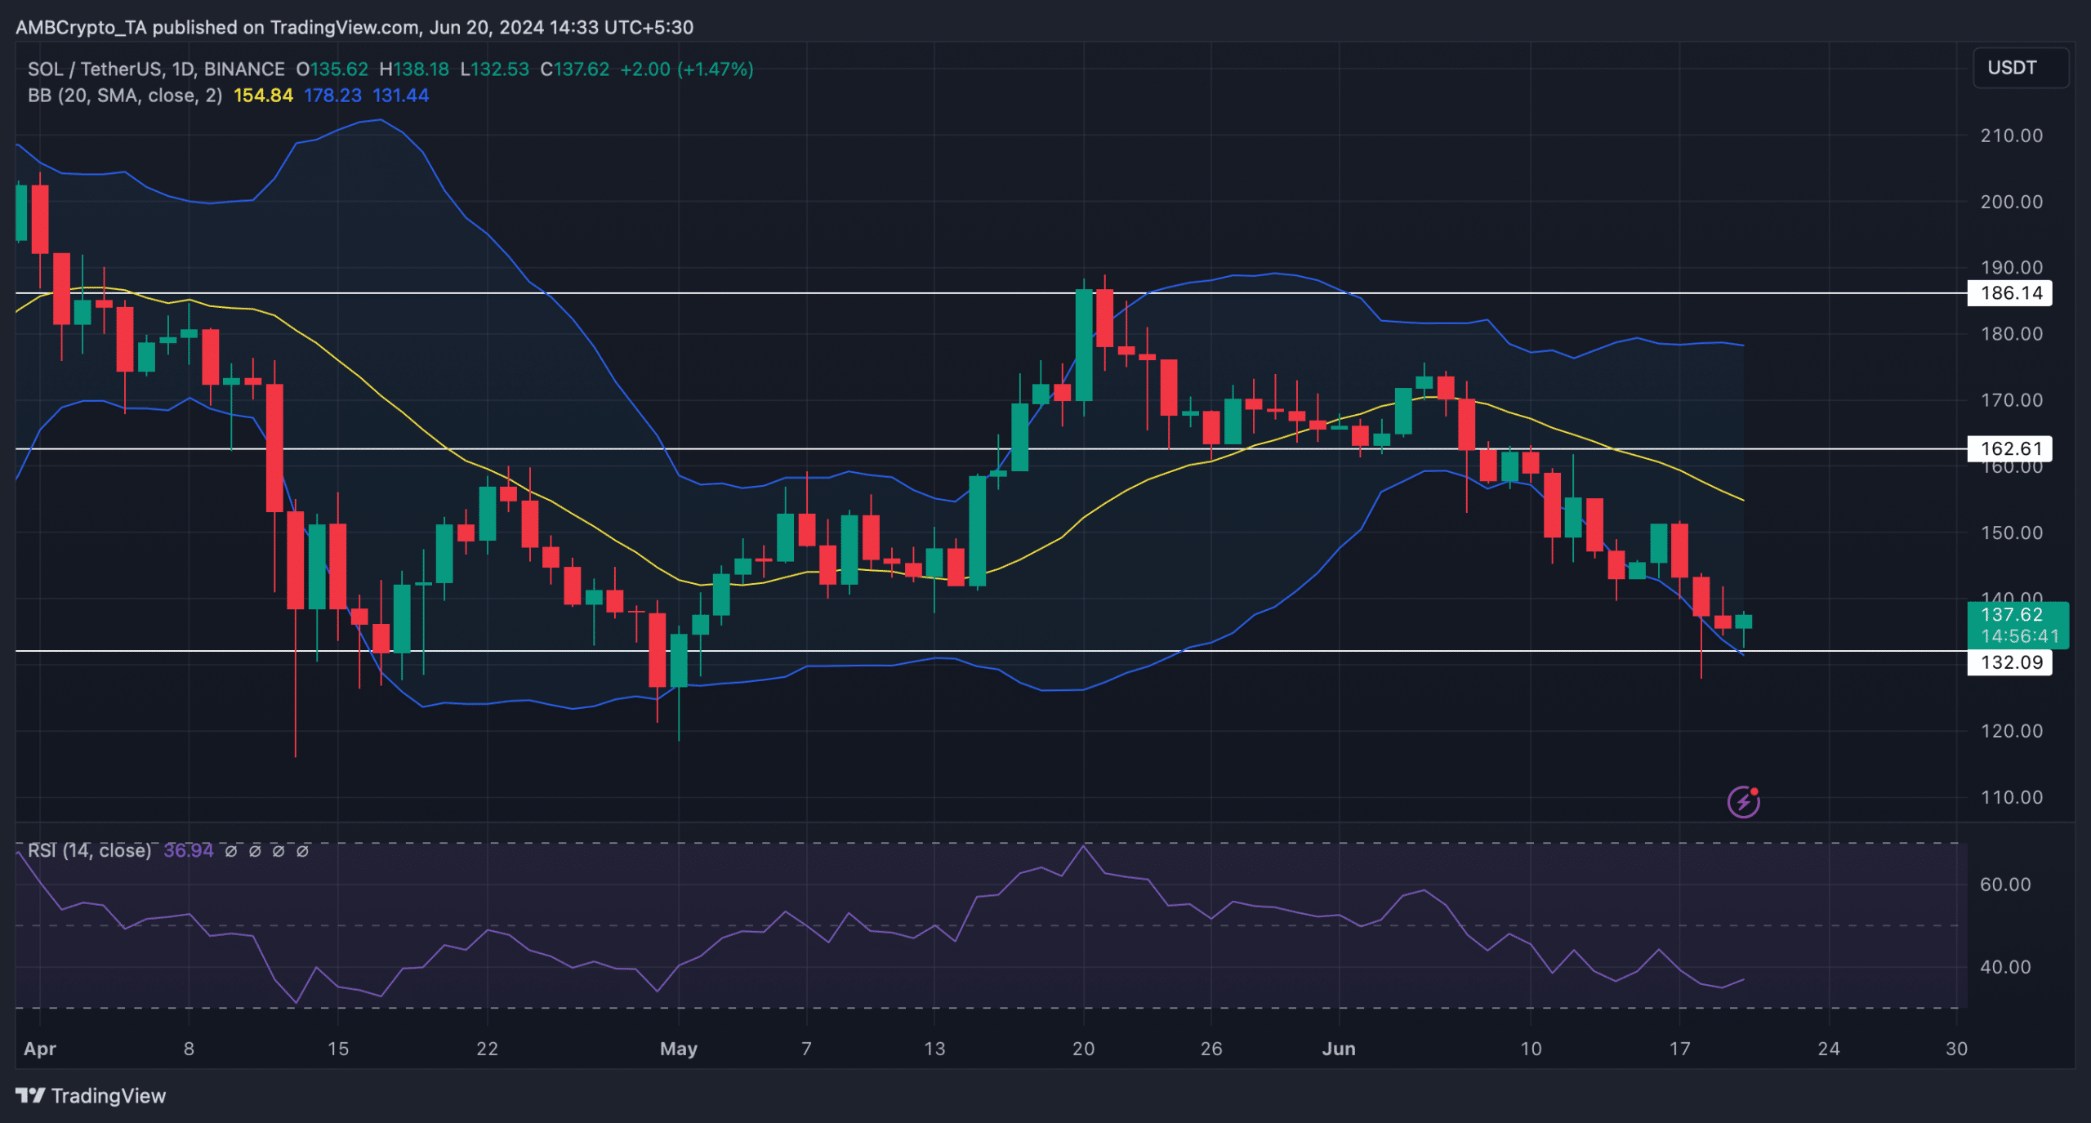Click the 15 date label on the time axis
This screenshot has width=2091, height=1123.
coord(337,1049)
